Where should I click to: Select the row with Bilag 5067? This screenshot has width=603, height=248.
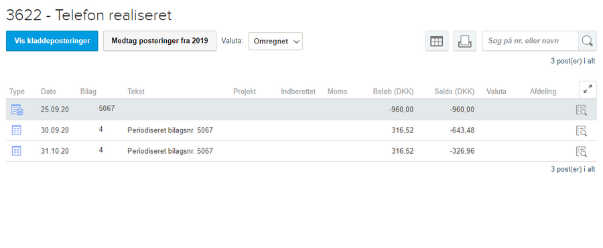point(301,110)
